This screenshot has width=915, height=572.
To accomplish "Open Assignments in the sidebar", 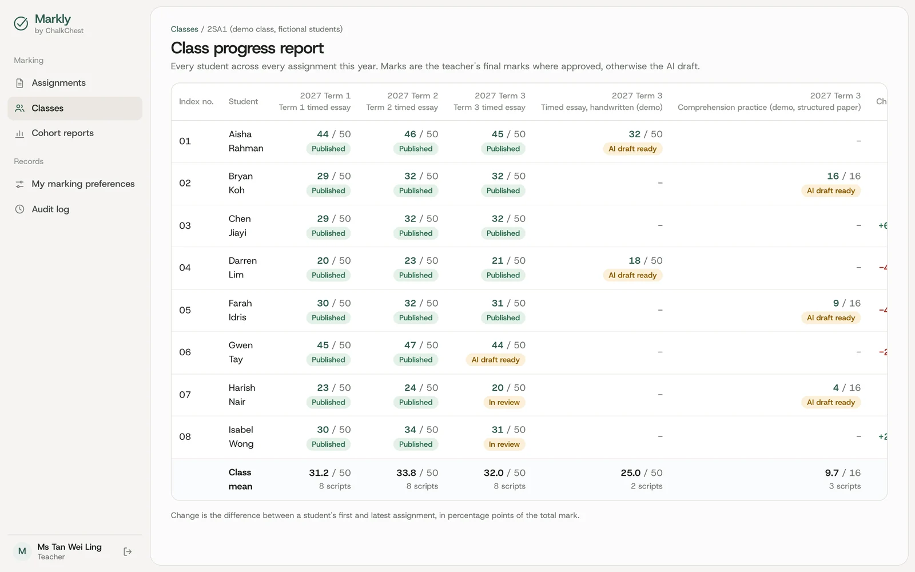I will (x=75, y=83).
